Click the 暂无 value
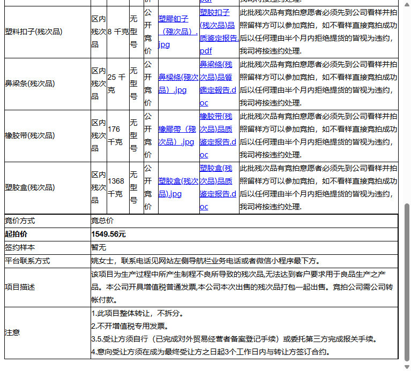This screenshot has width=411, height=371. pos(99,247)
